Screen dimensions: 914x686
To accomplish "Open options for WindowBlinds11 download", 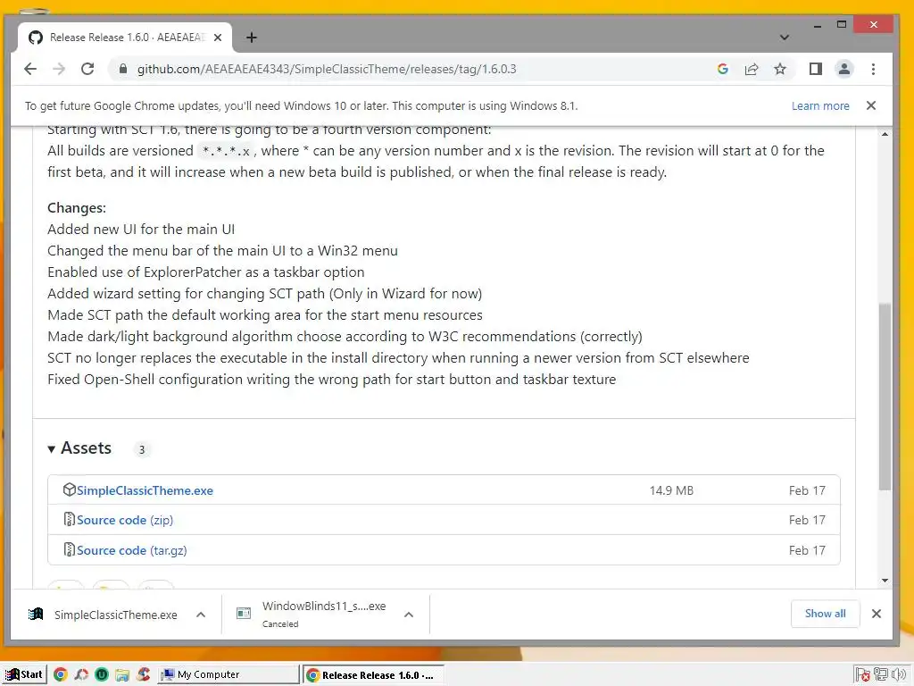I will click(409, 615).
